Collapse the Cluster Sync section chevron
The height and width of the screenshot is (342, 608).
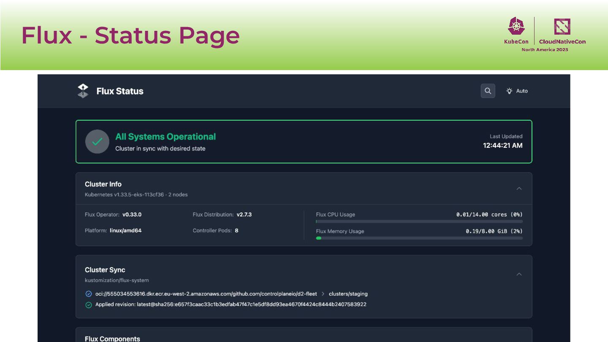click(519, 274)
